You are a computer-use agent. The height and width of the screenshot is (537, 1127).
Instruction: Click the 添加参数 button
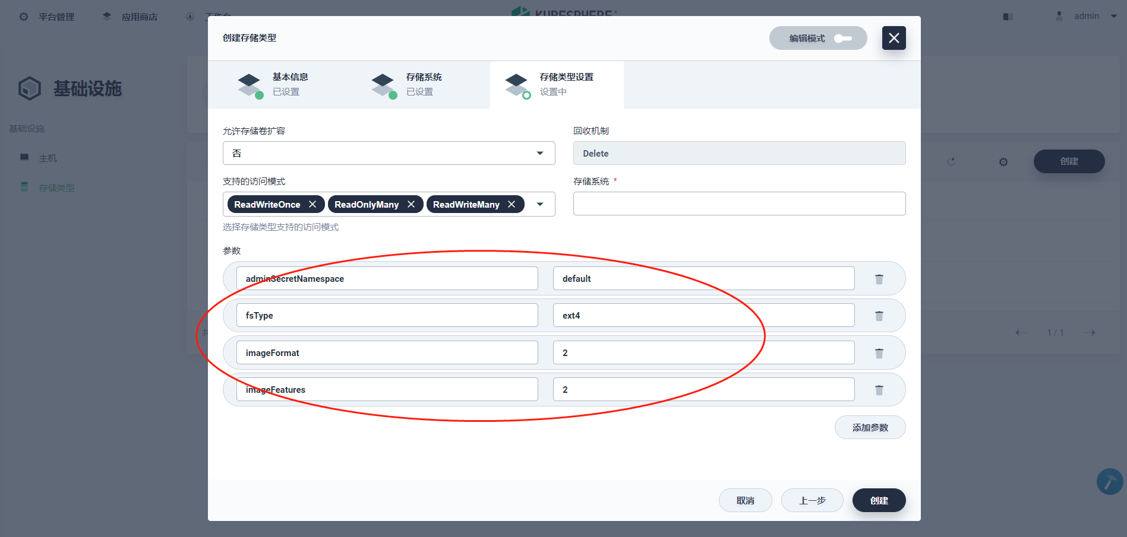click(x=870, y=427)
